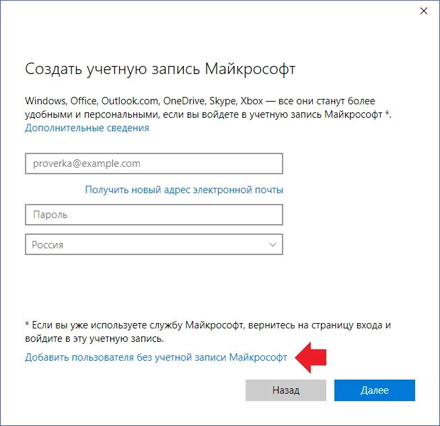
Task: Open the Дополнительные сведения link
Action: (87, 128)
